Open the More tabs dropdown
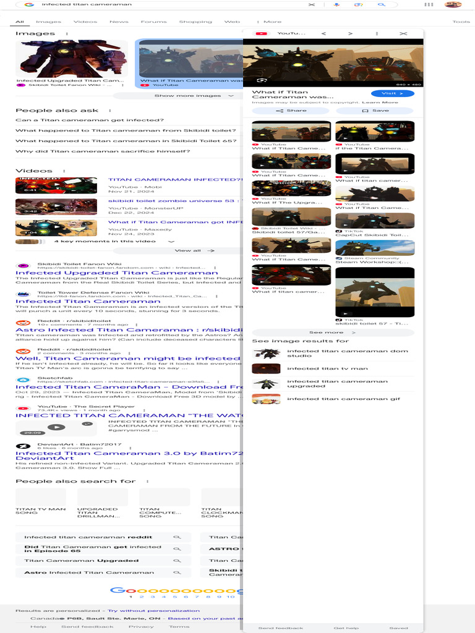475x633 pixels. 270,22
